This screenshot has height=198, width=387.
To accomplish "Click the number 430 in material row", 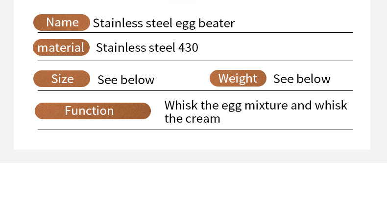I will [x=188, y=48].
